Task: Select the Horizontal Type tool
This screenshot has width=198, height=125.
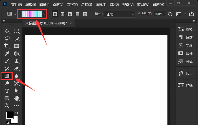Action: click(x=7, y=91)
